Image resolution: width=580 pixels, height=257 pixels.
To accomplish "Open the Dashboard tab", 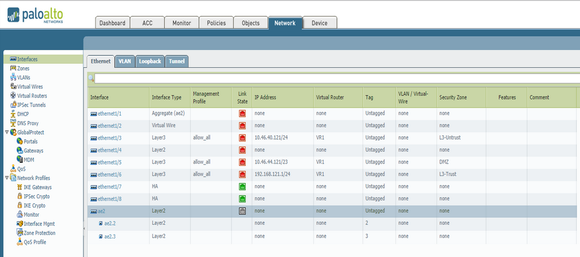I will pyautogui.click(x=112, y=23).
